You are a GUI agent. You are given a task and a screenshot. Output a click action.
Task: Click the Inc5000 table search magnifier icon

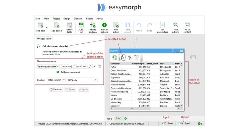point(173,51)
